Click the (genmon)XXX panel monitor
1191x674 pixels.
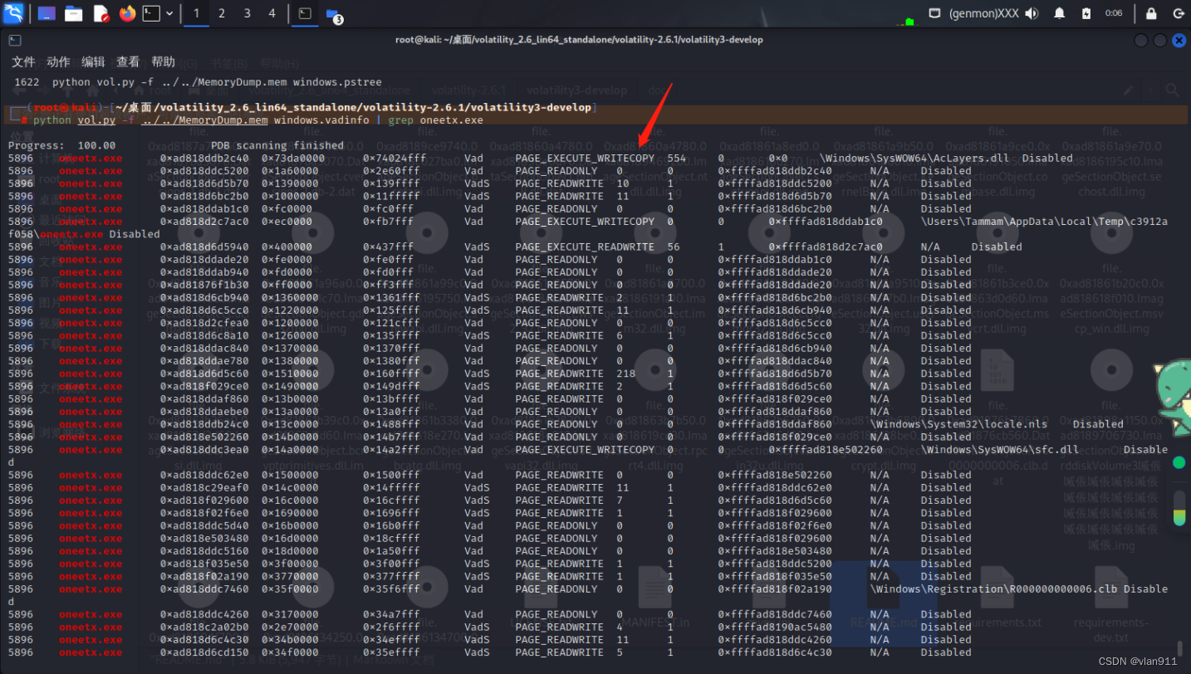click(x=983, y=13)
